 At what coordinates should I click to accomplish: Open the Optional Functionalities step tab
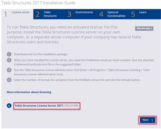coord(113,14)
